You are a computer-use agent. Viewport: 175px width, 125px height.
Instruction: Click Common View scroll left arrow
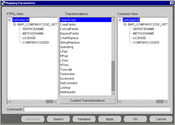tap(120, 101)
